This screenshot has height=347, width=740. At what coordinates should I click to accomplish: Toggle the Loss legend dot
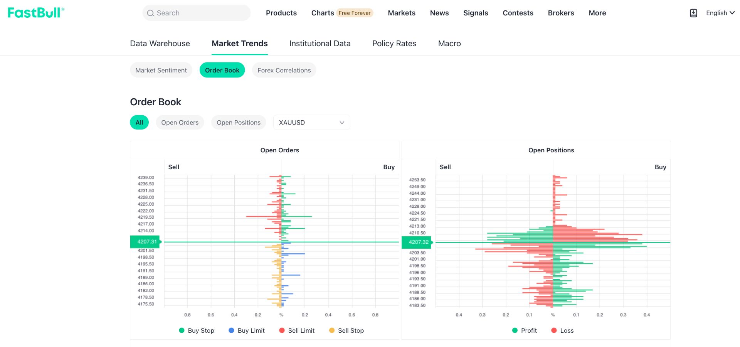point(554,330)
